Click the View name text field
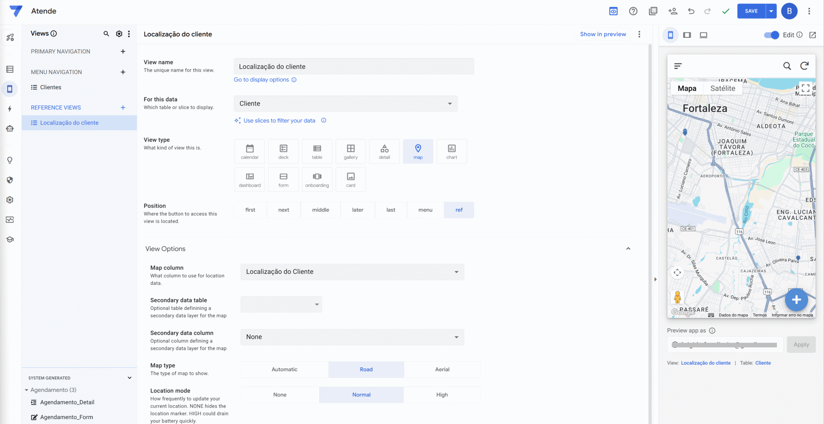 coord(353,67)
